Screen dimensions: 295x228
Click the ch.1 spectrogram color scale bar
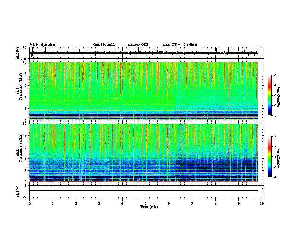pos(270,95)
